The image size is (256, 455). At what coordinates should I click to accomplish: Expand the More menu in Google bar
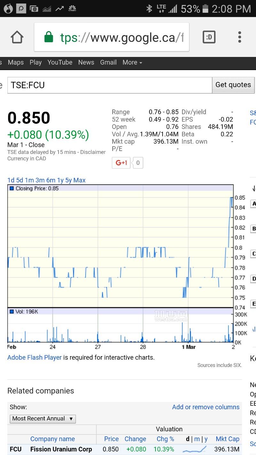[132, 62]
